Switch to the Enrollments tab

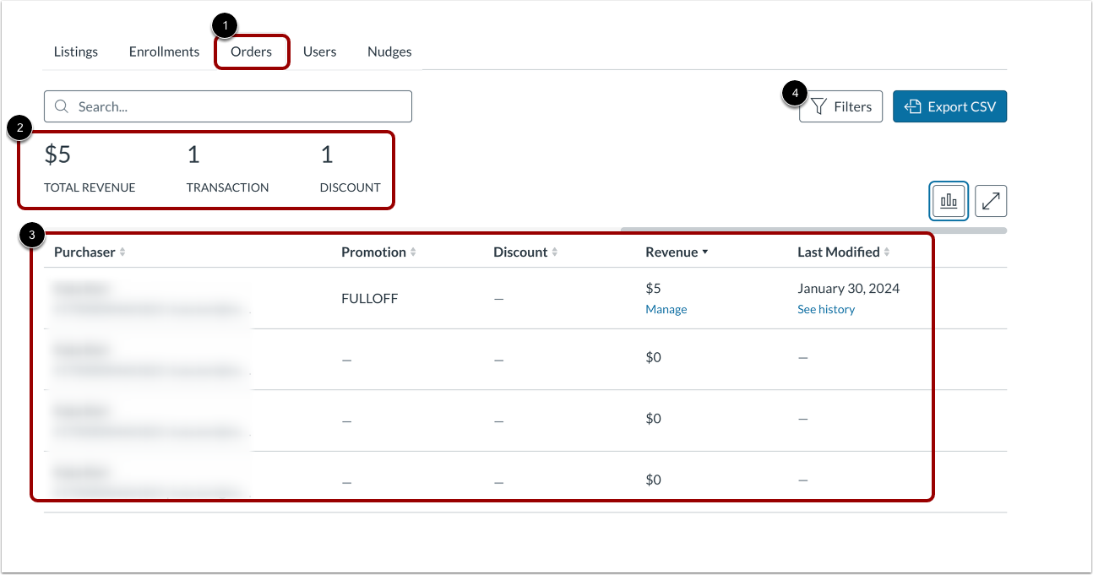click(x=164, y=52)
